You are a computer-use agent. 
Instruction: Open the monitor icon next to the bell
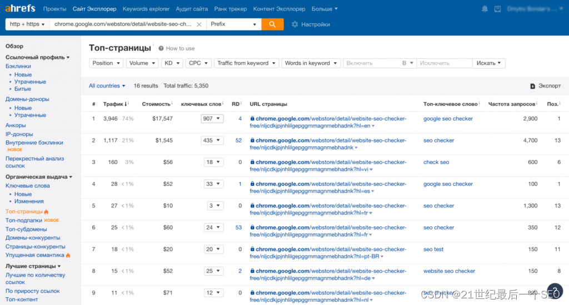[x=497, y=9]
